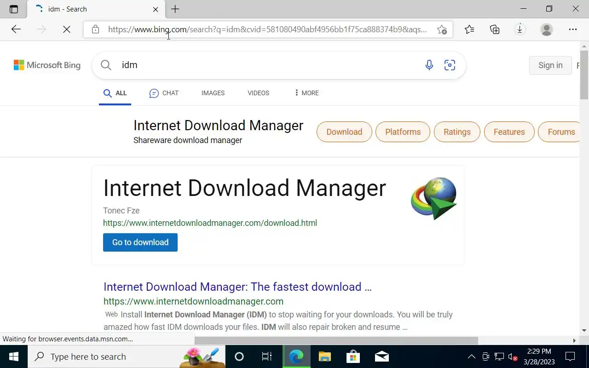Screen dimensions: 589x368
Task: Open Task View
Action: point(266,356)
